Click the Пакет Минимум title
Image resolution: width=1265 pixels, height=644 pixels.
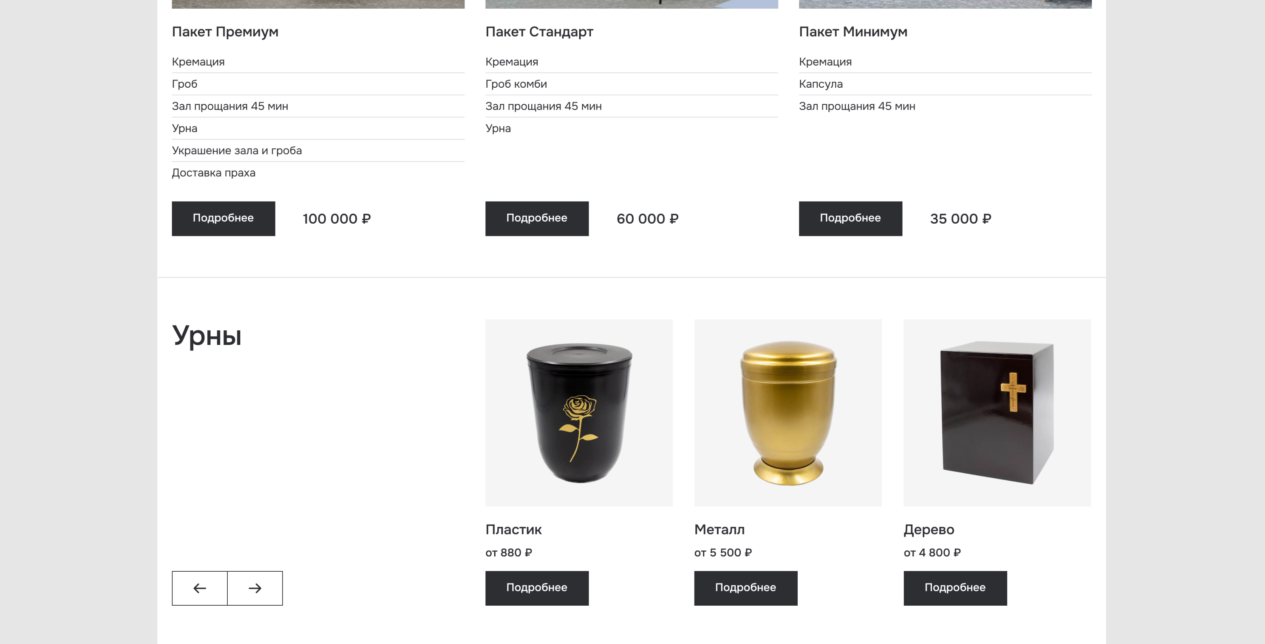pos(853,32)
